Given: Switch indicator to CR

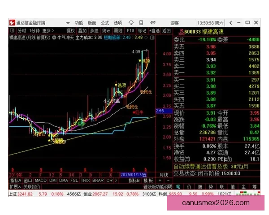Looking at the screenshot, I should [x=109, y=181].
